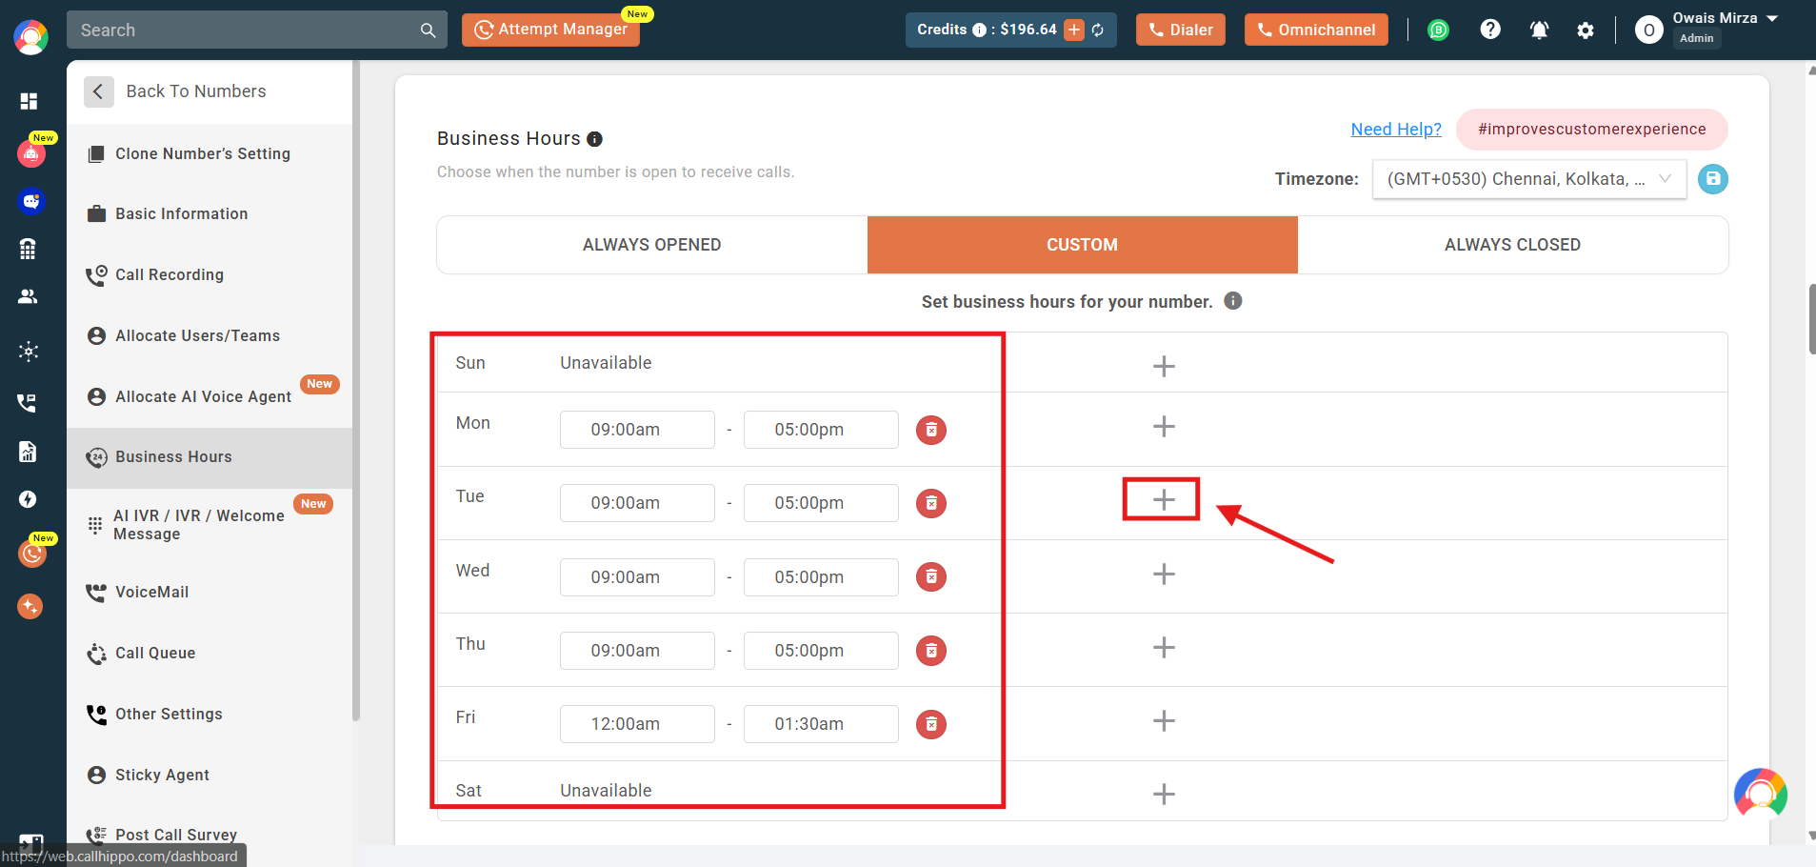Add a time slot for Wednesday

[x=1164, y=574]
